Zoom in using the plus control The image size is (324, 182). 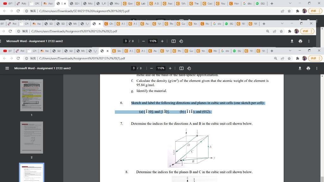170,68
